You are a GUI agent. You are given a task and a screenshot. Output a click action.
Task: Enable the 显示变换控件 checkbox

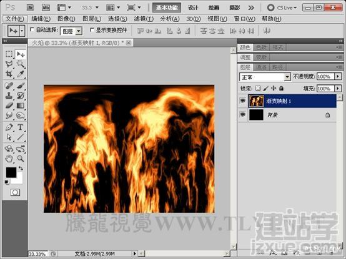[92, 29]
